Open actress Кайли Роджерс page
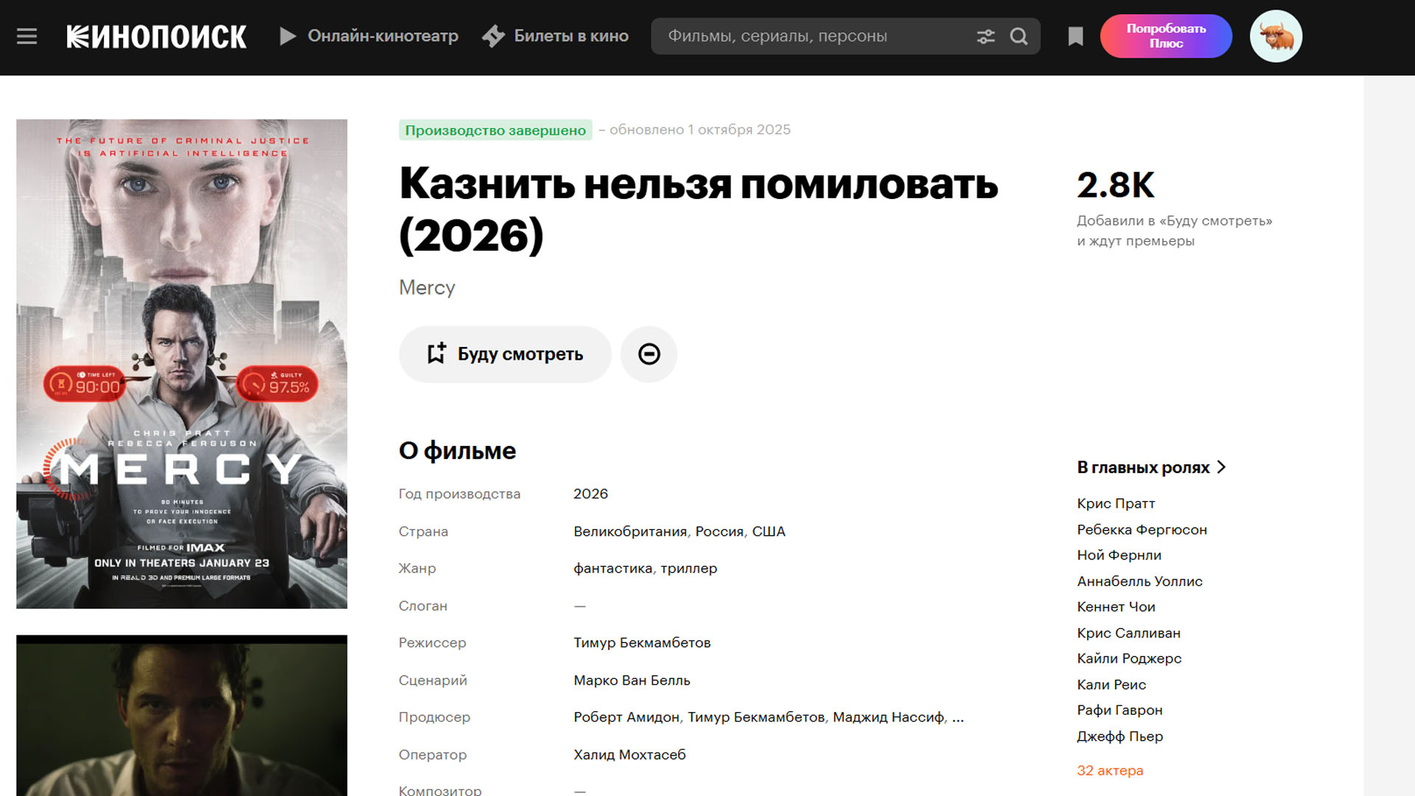 click(x=1129, y=658)
